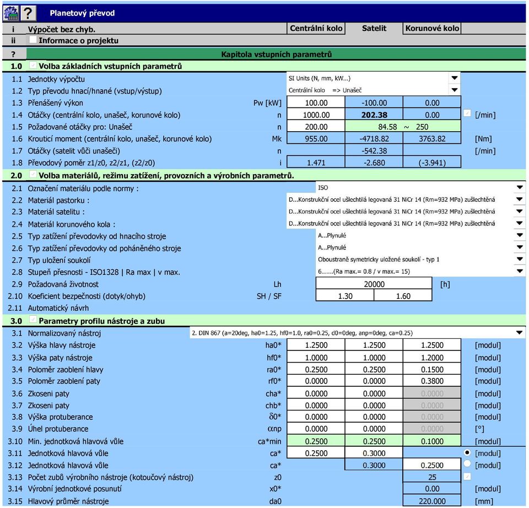Open the Jednotky výpočtu SI Units dropdown
This screenshot has width=529, height=508.
(x=455, y=78)
